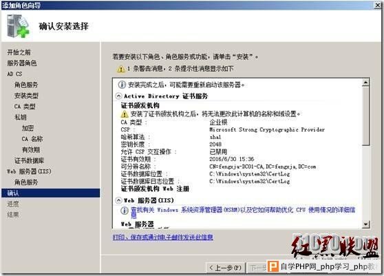
Task: Click the sha1 hash algorithm value
Action: (215, 137)
